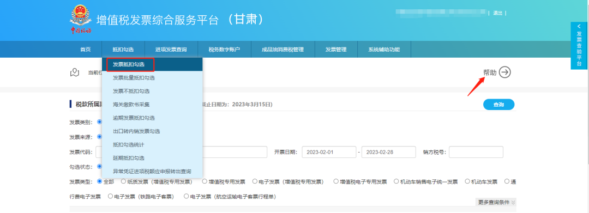The width and height of the screenshot is (589, 213).
Task: Select 发票不抵扣勾选 menu entry
Action: coord(152,91)
